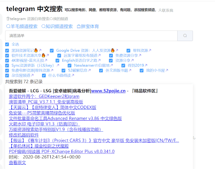Uncheck the 我的小书屋 checkbox
This screenshot has height=169, width=215.
[141, 71]
